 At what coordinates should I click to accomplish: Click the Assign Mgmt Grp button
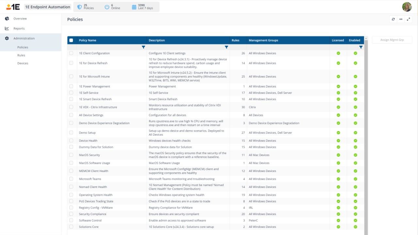click(392, 40)
